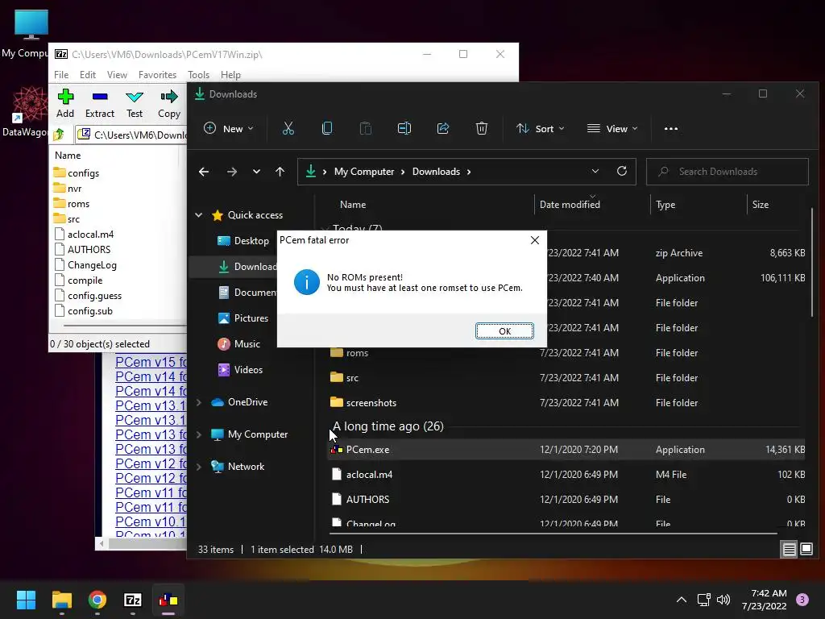Go back with the left arrow
This screenshot has height=619, width=825.
(204, 172)
